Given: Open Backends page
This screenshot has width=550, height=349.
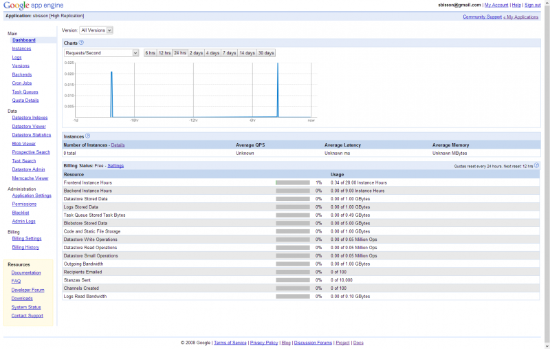Looking at the screenshot, I should pos(22,74).
